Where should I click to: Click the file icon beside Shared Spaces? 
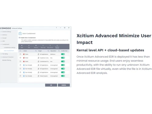point(38,76)
